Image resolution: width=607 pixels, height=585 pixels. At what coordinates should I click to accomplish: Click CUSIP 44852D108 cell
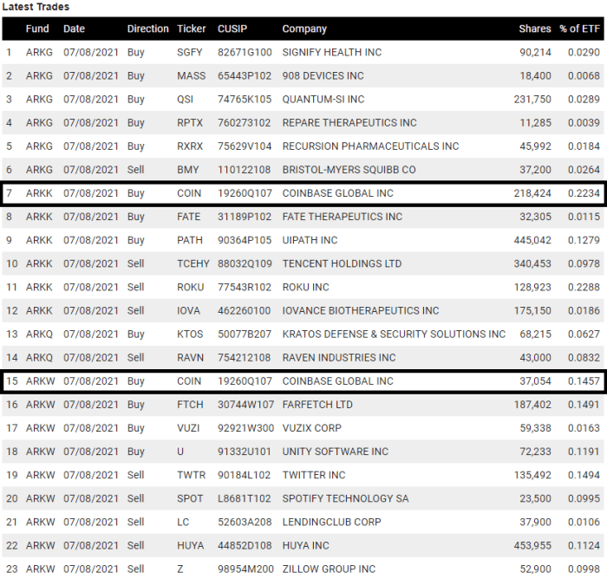(x=245, y=545)
